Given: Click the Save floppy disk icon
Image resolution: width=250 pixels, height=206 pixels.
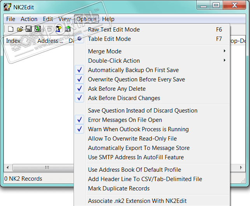Looking at the screenshot, I should pyautogui.click(x=29, y=29).
